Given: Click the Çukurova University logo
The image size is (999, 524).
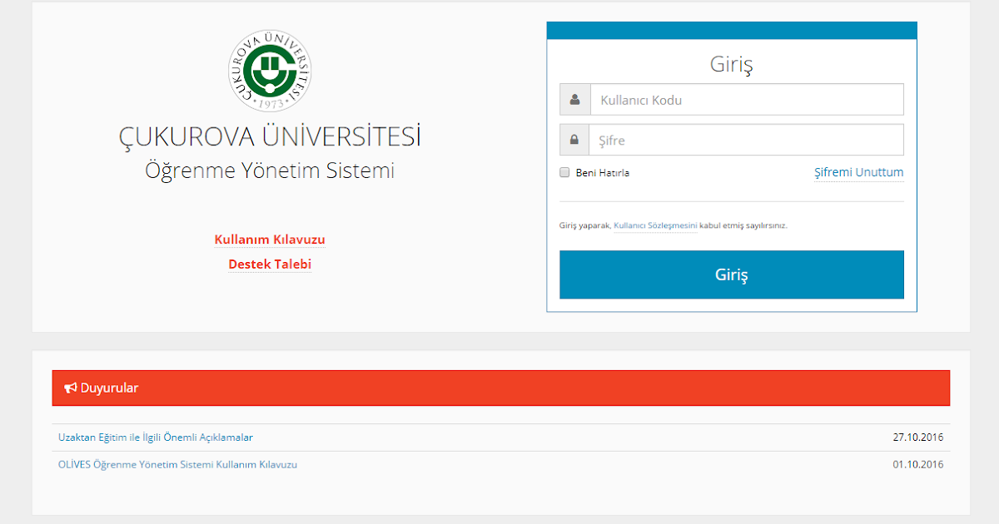Looking at the screenshot, I should [270, 71].
